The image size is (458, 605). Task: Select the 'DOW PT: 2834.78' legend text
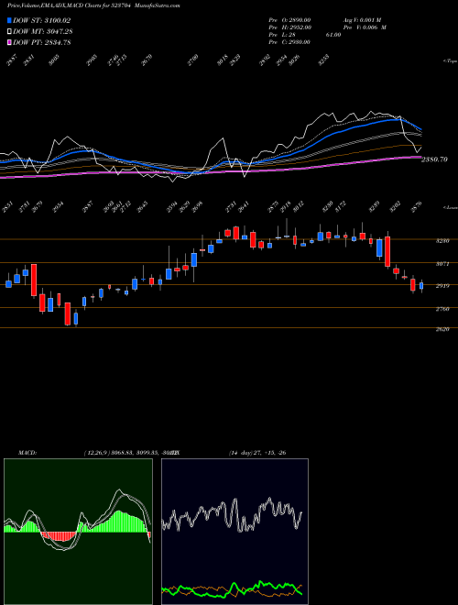[x=41, y=43]
